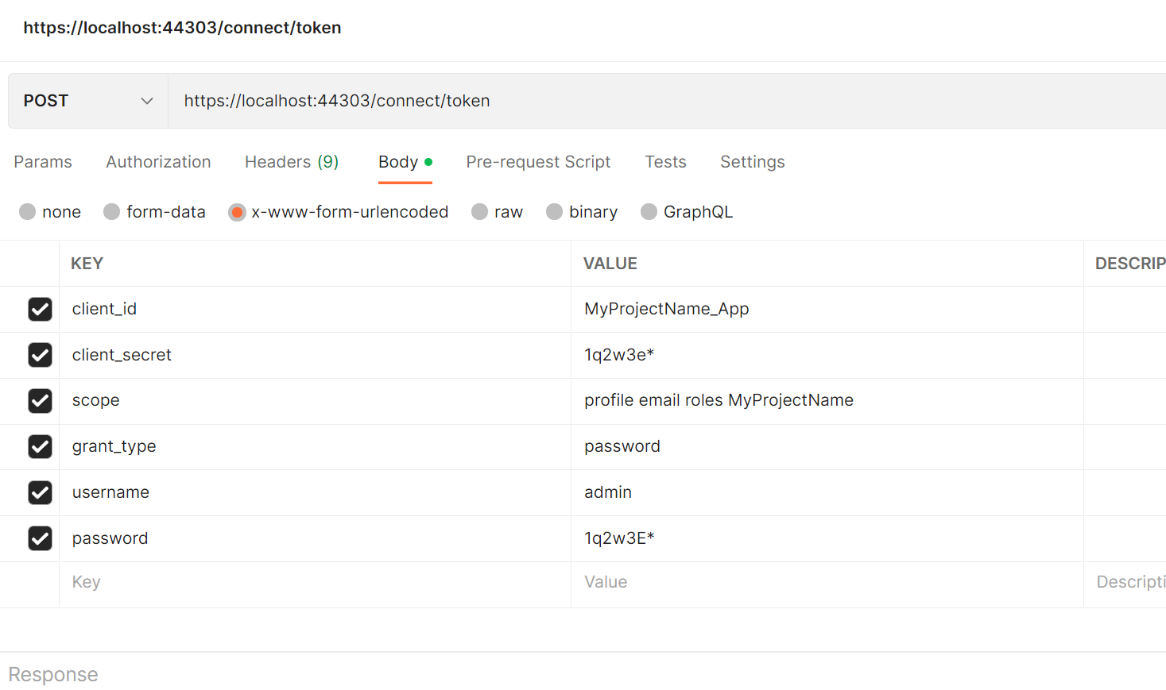Click the empty Key placeholder field
This screenshot has width=1166, height=690.
[314, 582]
